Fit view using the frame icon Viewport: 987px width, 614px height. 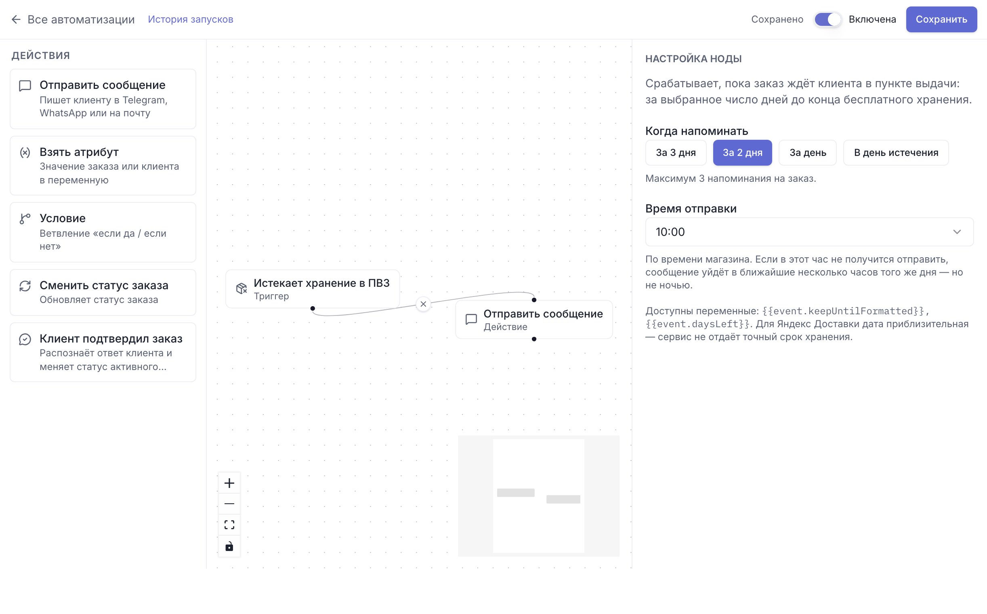(229, 525)
